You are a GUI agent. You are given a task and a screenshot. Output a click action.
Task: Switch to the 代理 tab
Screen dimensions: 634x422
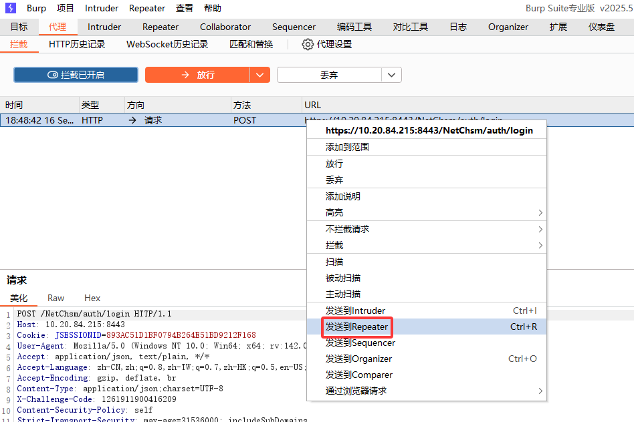click(58, 27)
